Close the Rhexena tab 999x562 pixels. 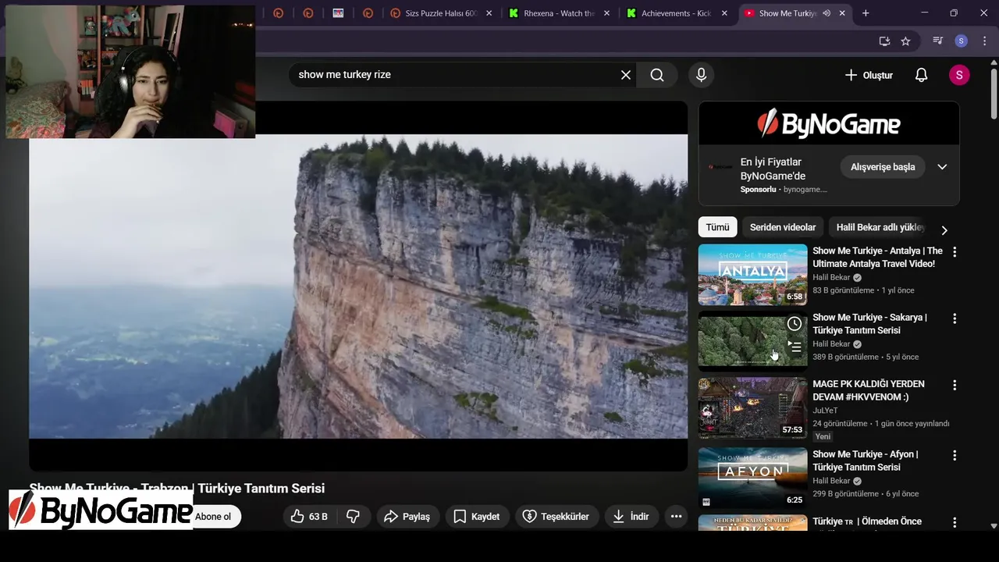(609, 13)
